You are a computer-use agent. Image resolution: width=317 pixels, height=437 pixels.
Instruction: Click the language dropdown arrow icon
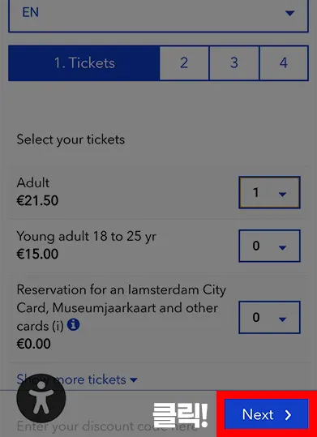[290, 13]
